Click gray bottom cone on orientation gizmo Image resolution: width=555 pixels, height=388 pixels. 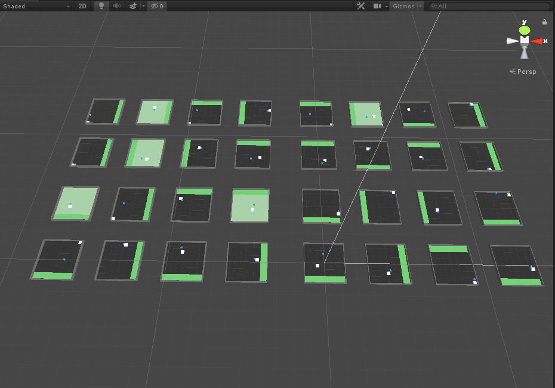[x=525, y=53]
